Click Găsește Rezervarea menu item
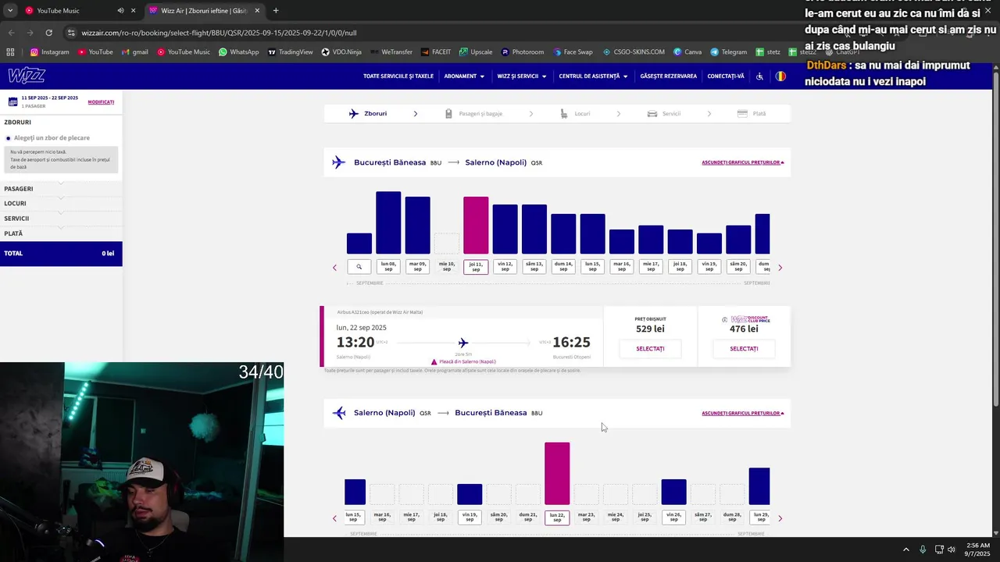 [668, 76]
